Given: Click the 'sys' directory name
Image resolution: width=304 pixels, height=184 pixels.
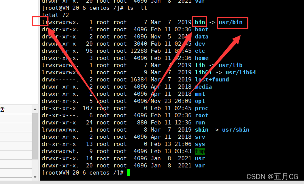Looking at the screenshot, I should click(x=200, y=144).
